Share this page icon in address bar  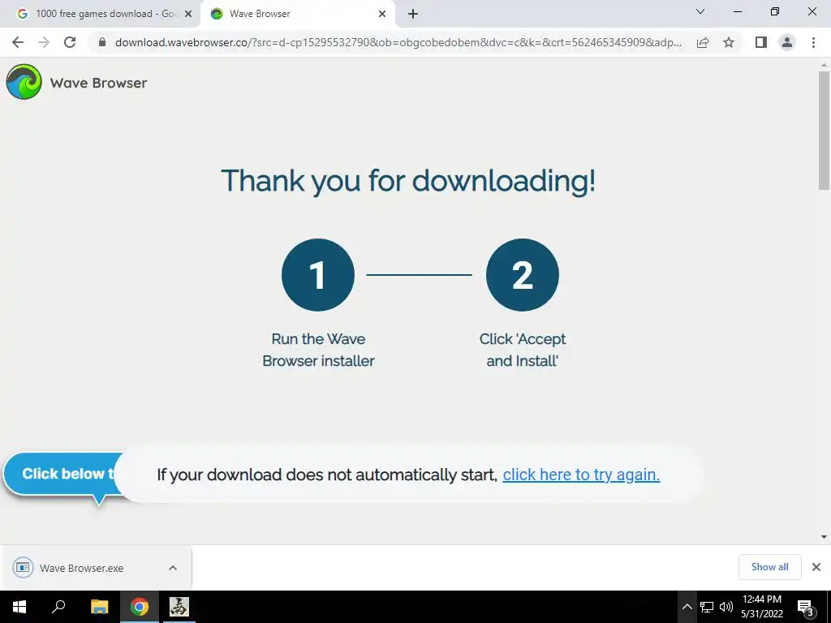[703, 42]
